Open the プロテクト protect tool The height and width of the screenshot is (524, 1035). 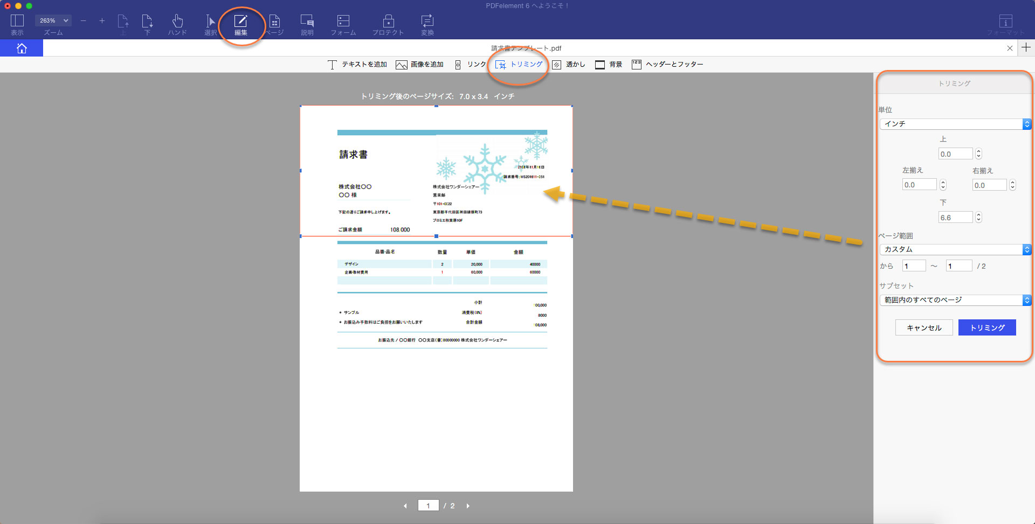tap(388, 25)
